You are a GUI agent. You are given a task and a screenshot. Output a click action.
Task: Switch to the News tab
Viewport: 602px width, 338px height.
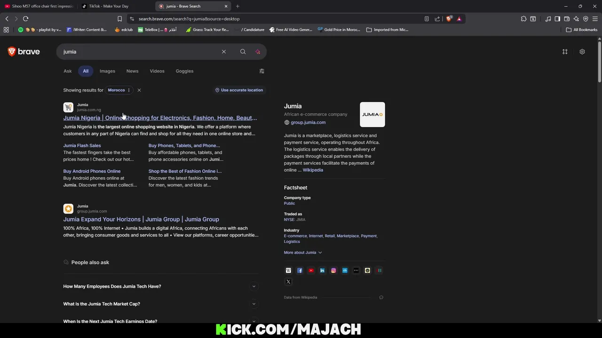click(x=132, y=71)
